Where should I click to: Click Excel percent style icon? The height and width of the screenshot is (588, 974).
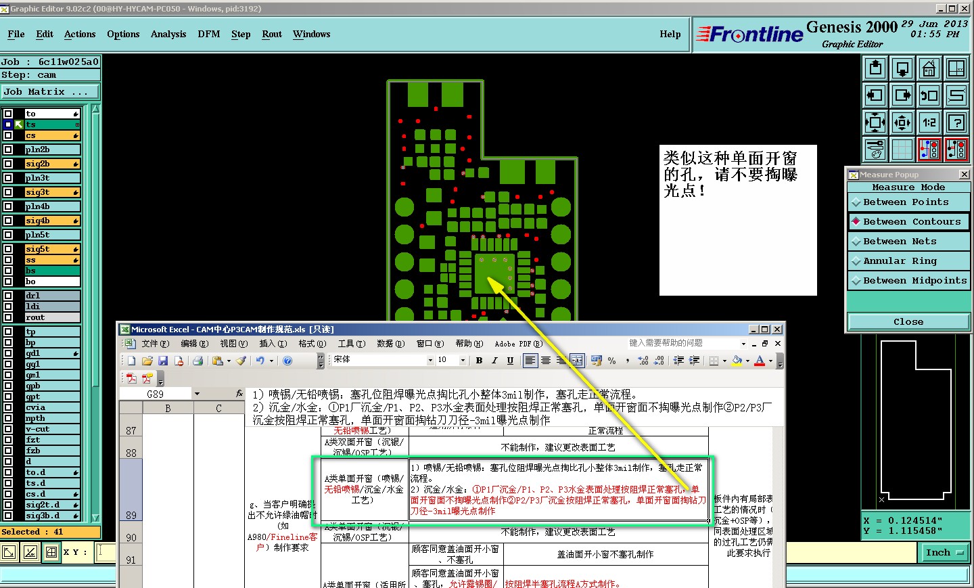tap(611, 361)
